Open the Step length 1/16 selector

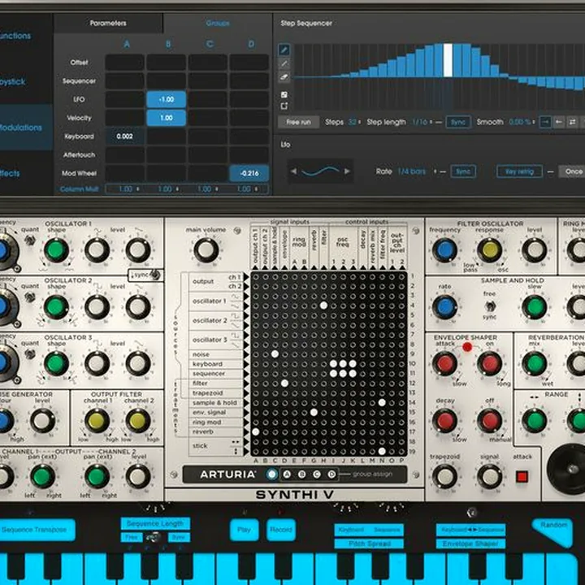(422, 122)
